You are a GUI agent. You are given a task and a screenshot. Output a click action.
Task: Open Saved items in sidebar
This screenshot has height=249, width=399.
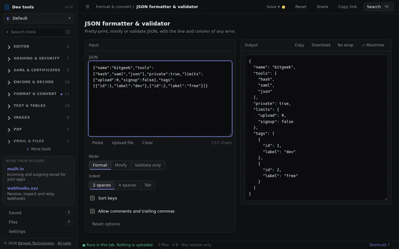[x=38, y=213]
